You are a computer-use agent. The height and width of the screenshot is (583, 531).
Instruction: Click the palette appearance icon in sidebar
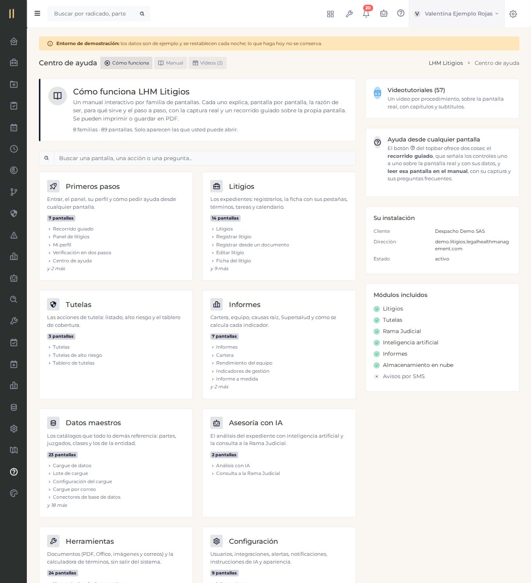coord(14,493)
